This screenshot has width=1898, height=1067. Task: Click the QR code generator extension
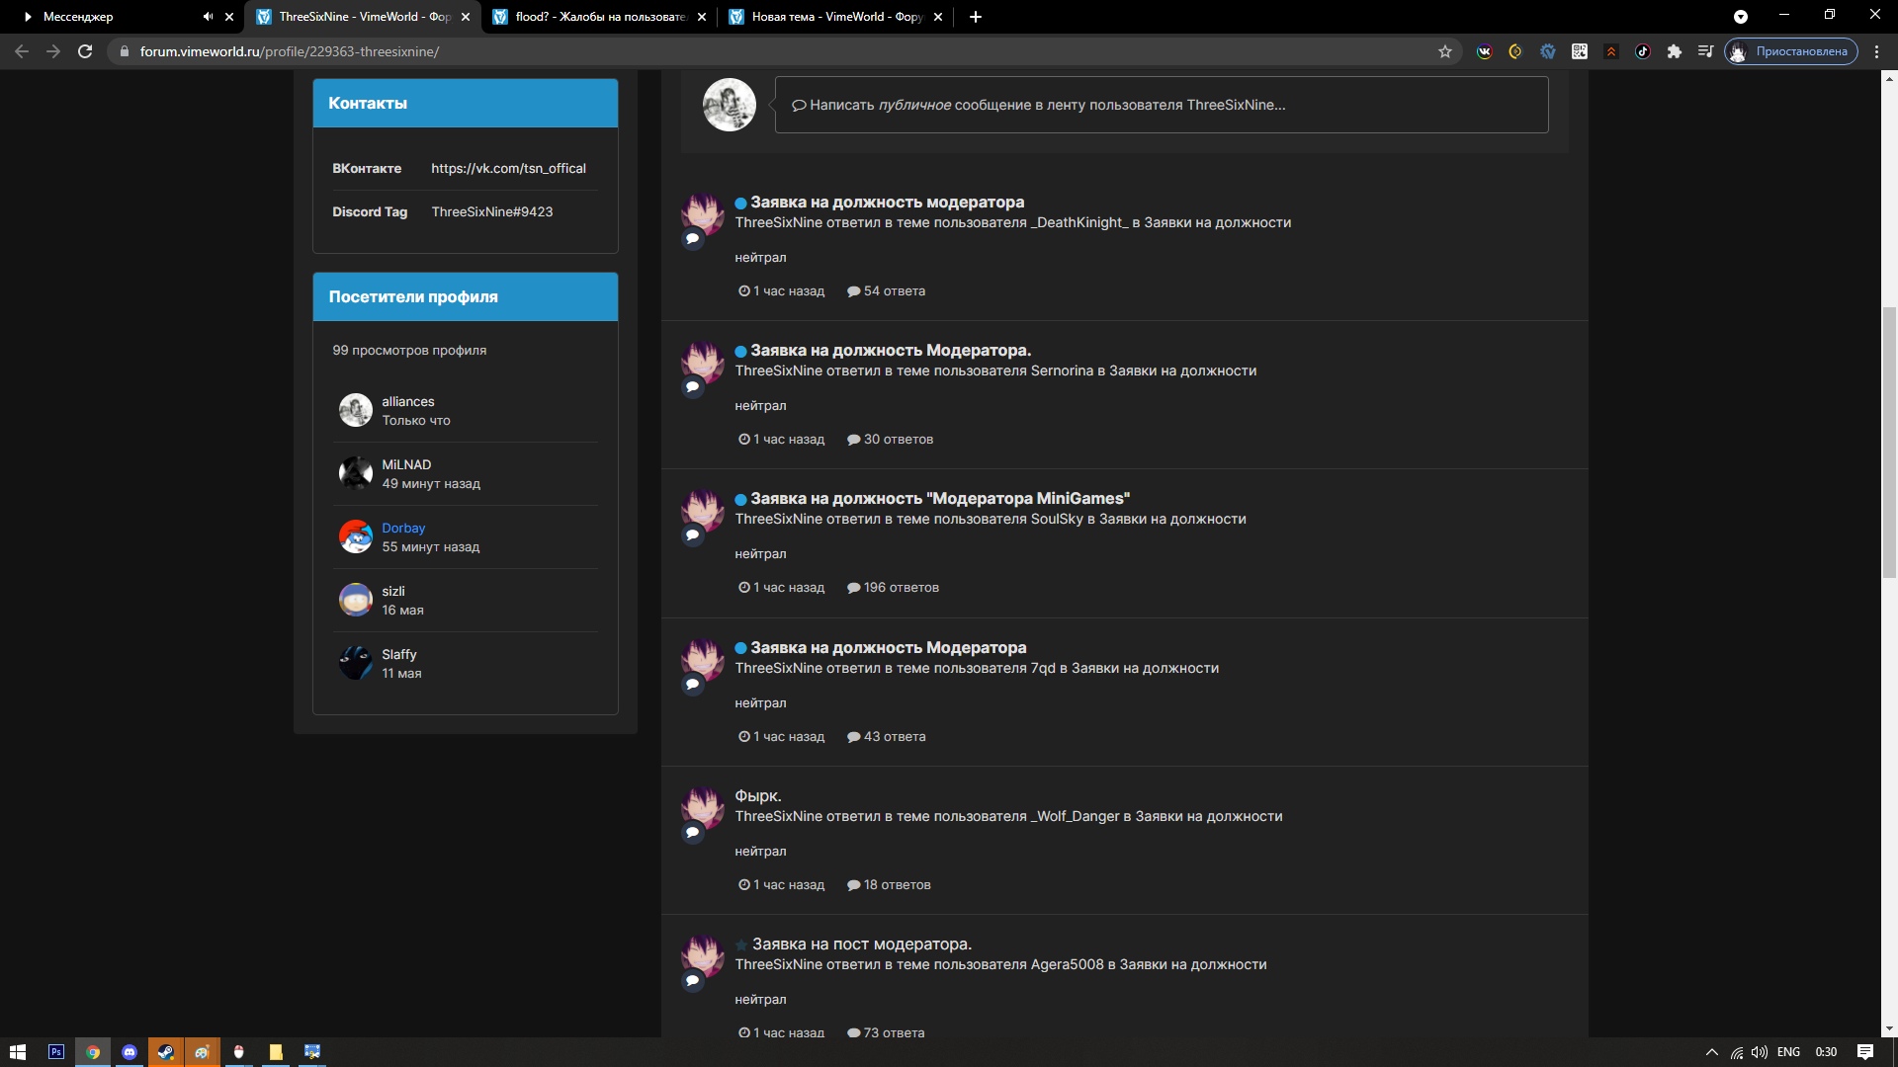pos(1580,51)
